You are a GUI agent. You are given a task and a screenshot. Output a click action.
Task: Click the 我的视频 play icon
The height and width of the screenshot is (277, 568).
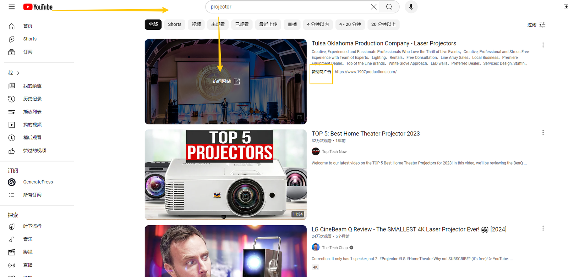pyautogui.click(x=12, y=125)
